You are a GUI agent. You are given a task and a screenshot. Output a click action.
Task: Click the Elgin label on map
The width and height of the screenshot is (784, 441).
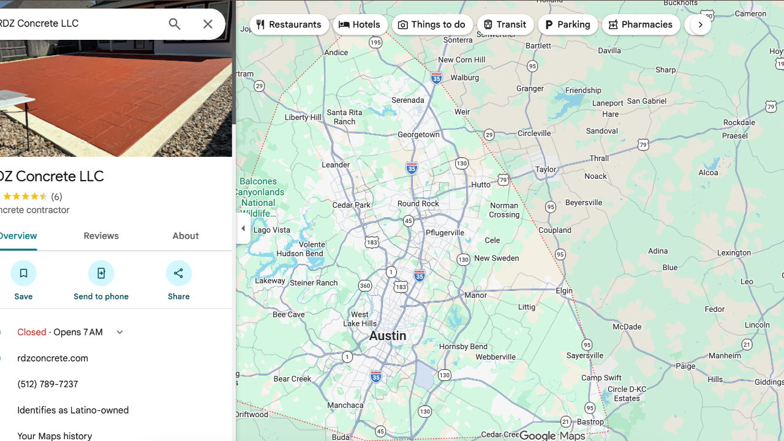pyautogui.click(x=564, y=291)
